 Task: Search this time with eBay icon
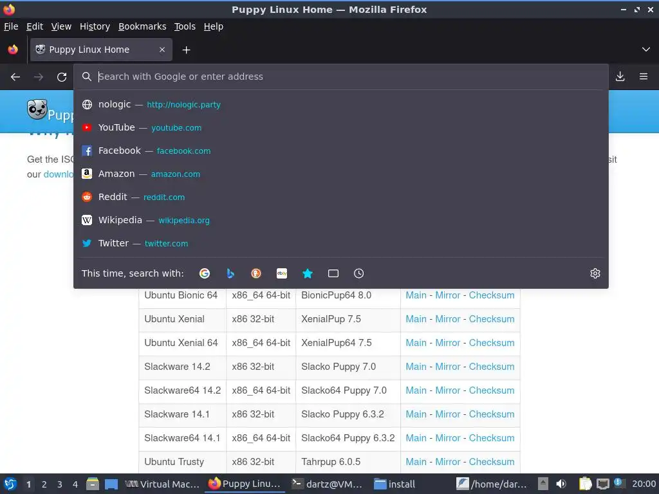click(282, 273)
